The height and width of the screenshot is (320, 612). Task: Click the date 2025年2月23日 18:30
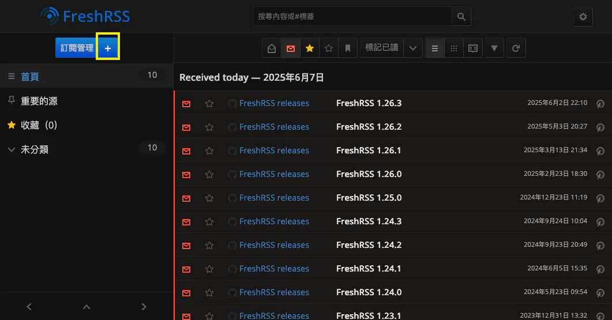[x=555, y=174]
